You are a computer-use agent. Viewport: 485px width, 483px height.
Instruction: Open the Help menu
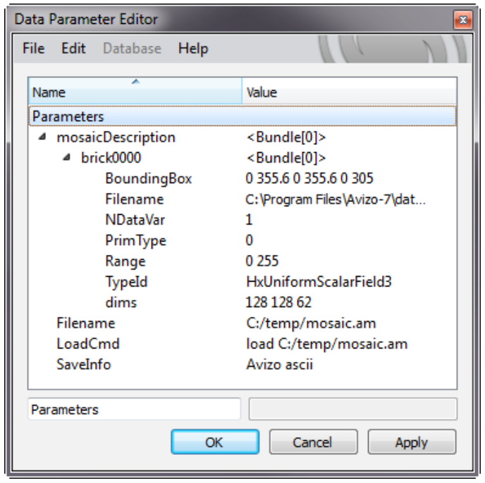point(193,49)
